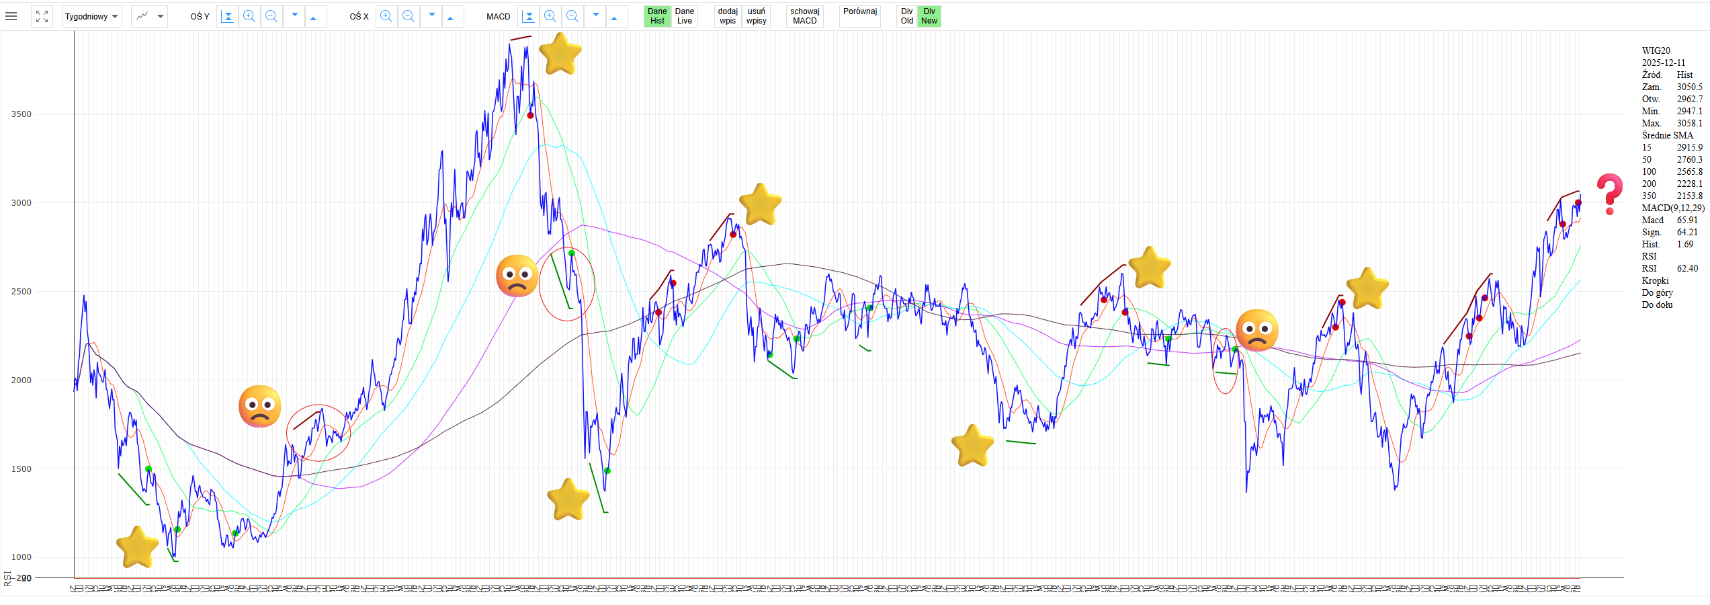Click the OŚ X up arrow
1710x605 pixels.
(x=450, y=16)
